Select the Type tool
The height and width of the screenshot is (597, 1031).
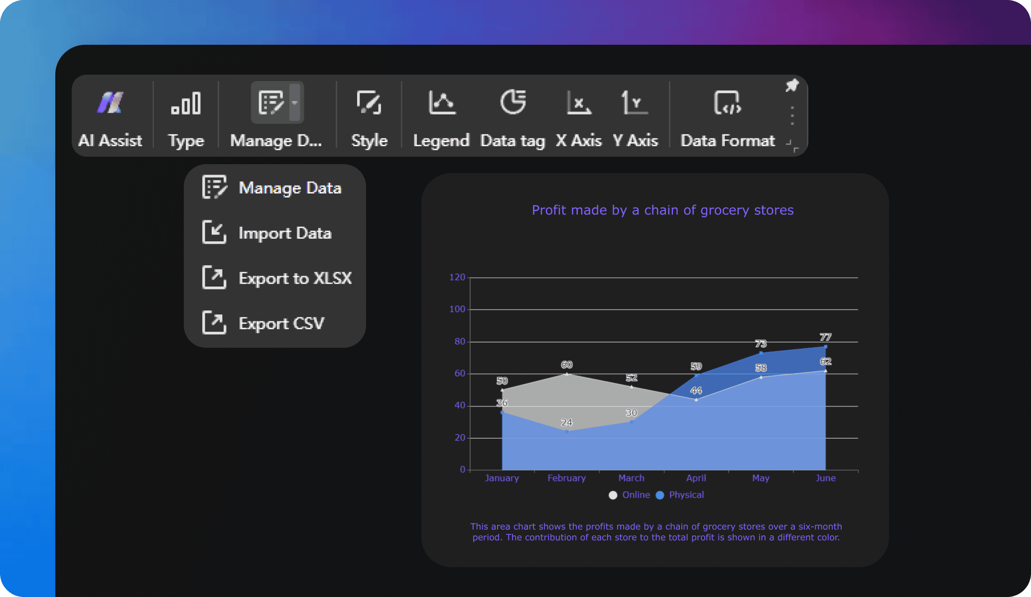tap(185, 114)
